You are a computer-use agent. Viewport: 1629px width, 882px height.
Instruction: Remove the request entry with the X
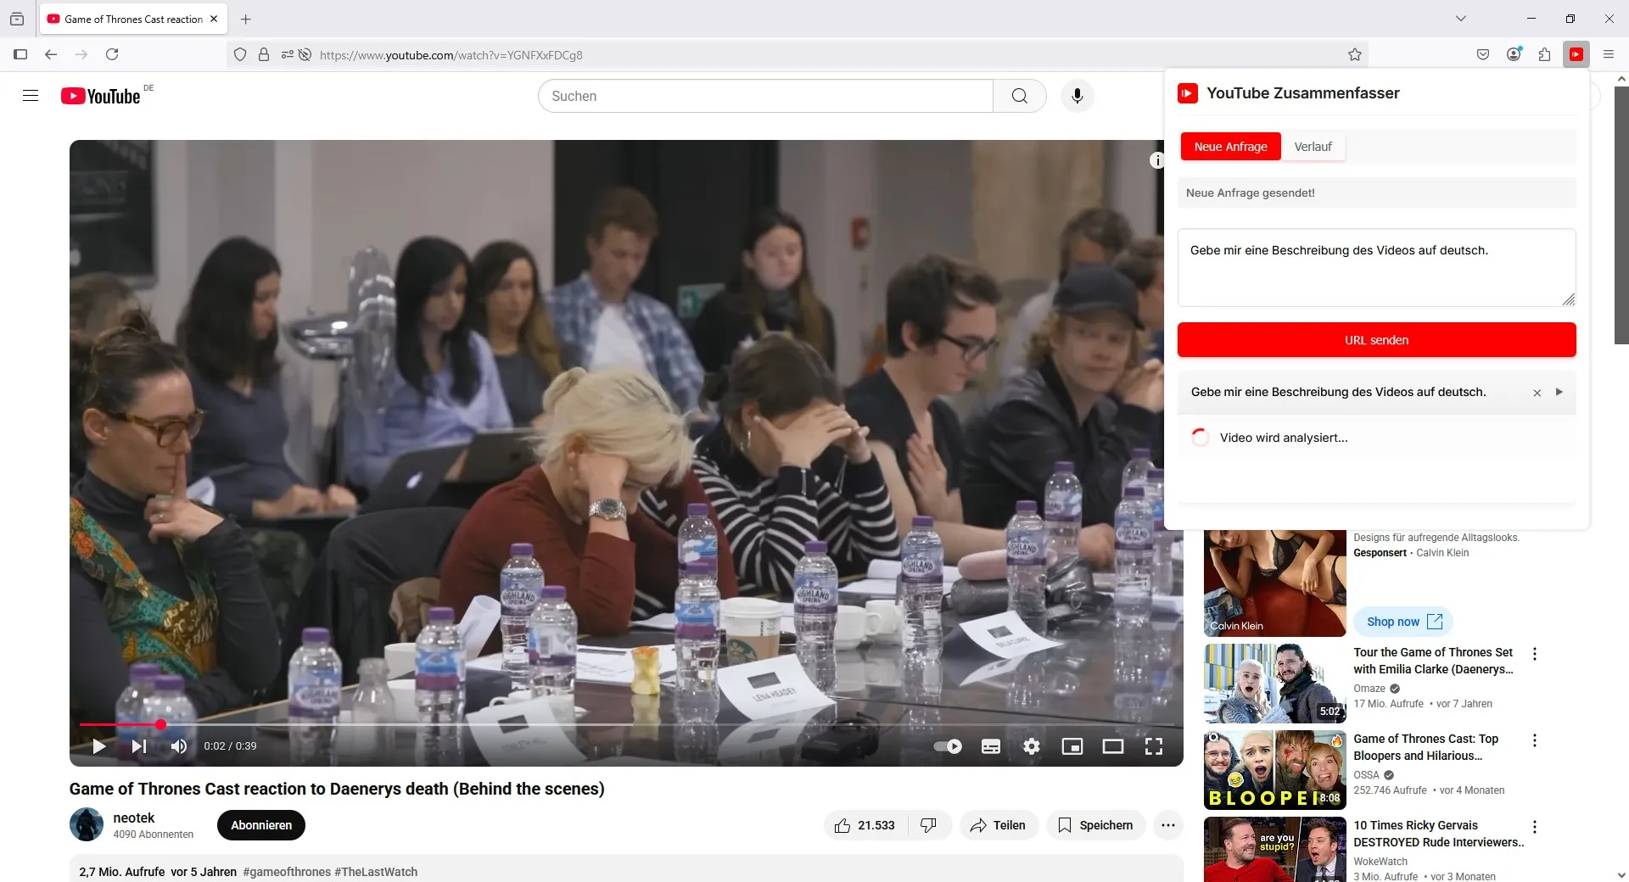1537,393
